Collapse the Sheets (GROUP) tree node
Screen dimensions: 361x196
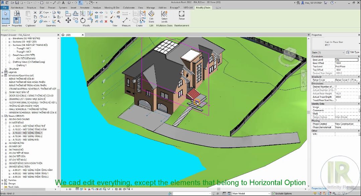tap(2, 116)
